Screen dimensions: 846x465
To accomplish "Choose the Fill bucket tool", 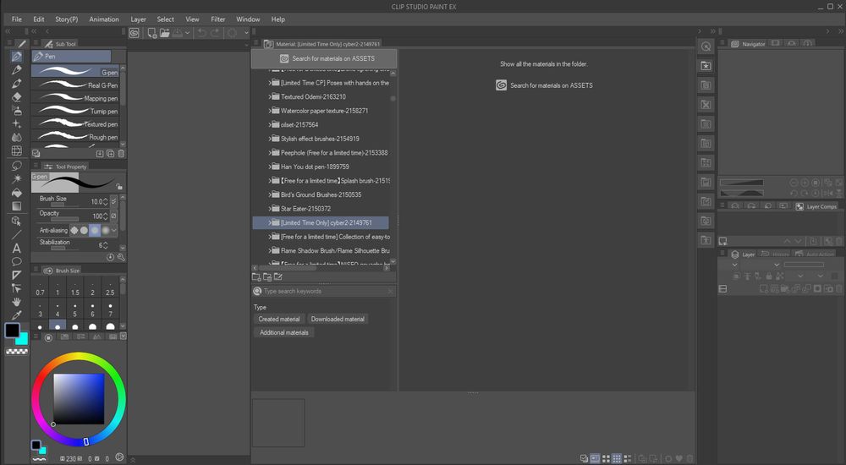I will (17, 193).
